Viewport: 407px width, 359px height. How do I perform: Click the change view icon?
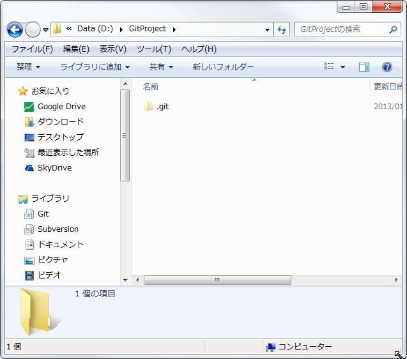(329, 67)
